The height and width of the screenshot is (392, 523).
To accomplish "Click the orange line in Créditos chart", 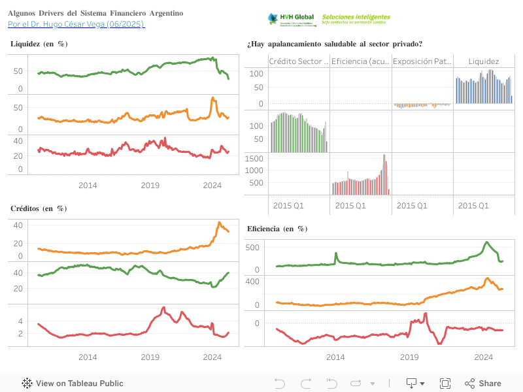I will click(131, 252).
